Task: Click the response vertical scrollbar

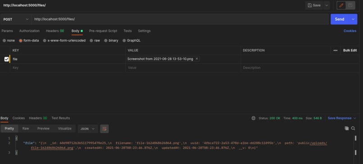Action: click(x=355, y=146)
